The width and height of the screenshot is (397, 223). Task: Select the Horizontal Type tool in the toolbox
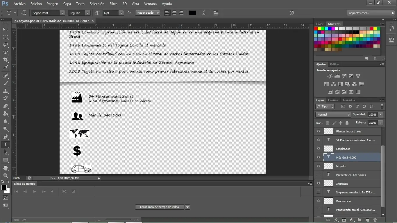click(x=6, y=145)
